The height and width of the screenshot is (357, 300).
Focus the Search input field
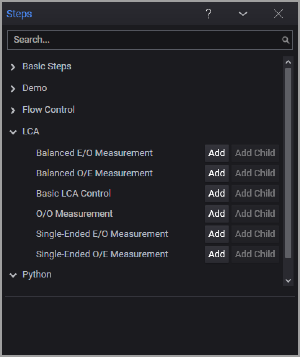144,40
